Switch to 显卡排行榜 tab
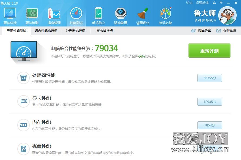The width and height of the screenshot is (241, 160). (105, 31)
